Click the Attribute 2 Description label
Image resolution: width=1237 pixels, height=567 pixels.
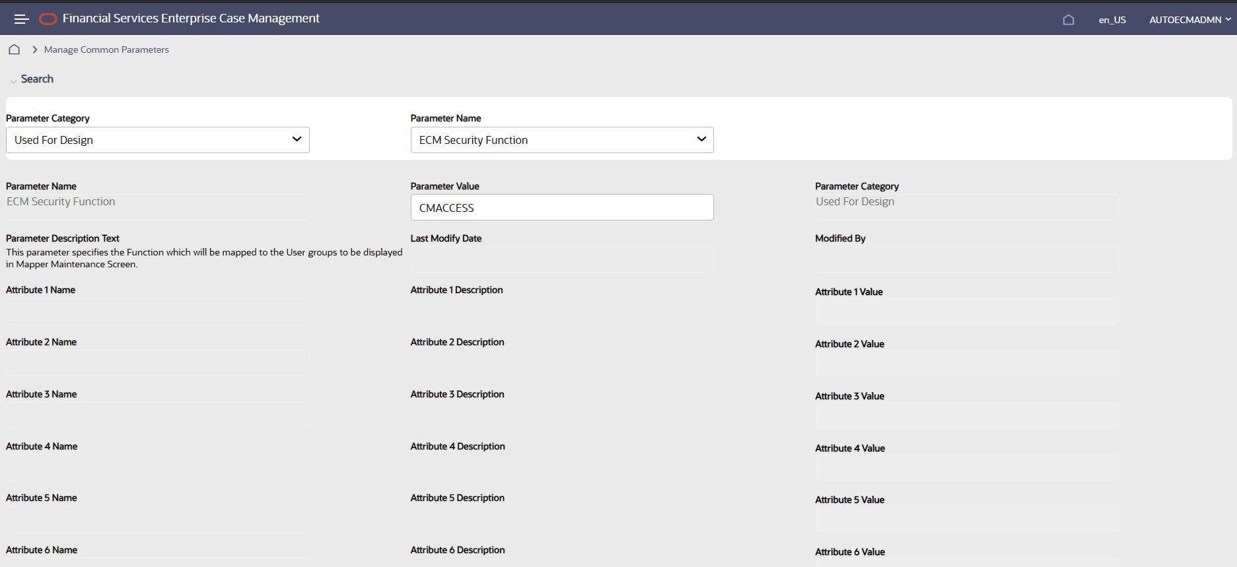457,342
